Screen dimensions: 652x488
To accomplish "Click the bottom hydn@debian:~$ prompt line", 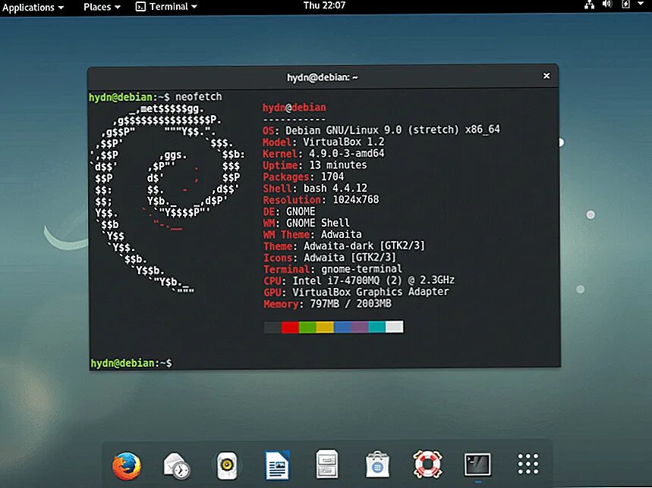I will pyautogui.click(x=131, y=363).
